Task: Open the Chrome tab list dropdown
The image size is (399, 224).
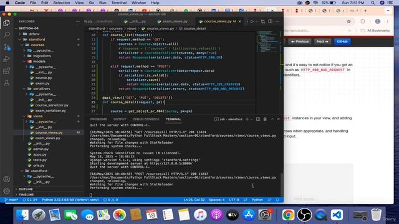Action: [388, 11]
